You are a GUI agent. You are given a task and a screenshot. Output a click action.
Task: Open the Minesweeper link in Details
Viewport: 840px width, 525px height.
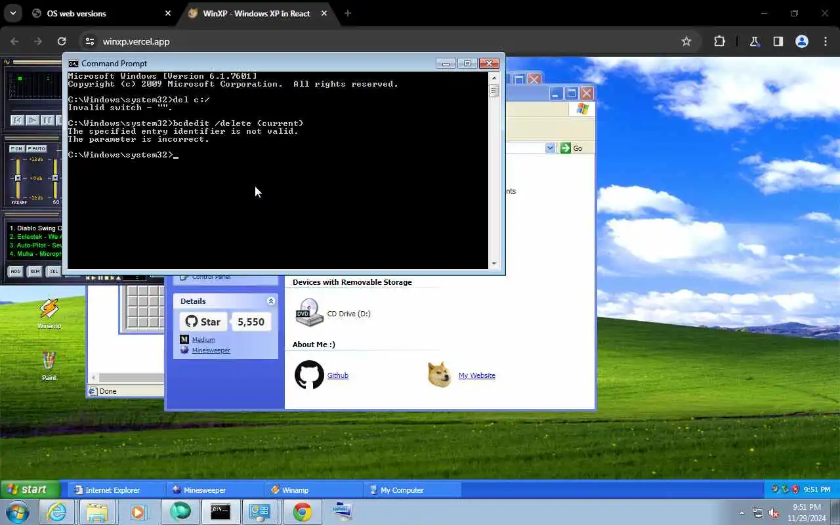click(x=211, y=350)
